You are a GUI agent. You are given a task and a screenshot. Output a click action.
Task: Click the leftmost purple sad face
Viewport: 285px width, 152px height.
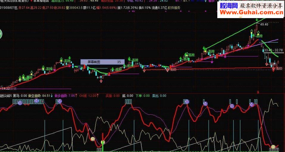(20, 103)
